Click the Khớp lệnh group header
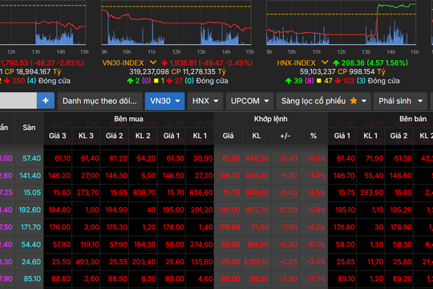This screenshot has height=289, width=433. pos(271,119)
